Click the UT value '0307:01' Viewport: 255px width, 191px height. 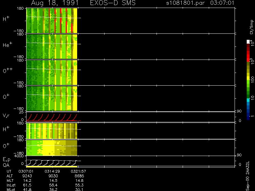[x=26, y=171]
